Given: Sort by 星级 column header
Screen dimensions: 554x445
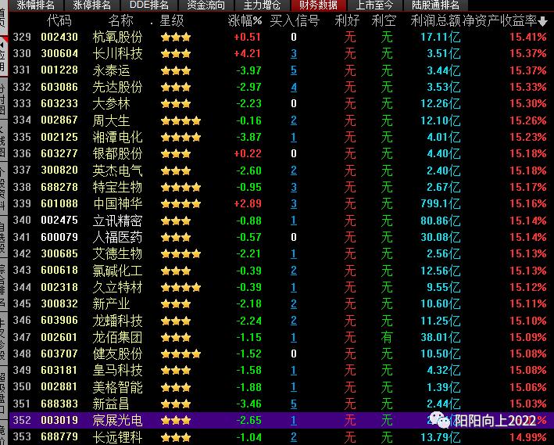Looking at the screenshot, I should (172, 21).
